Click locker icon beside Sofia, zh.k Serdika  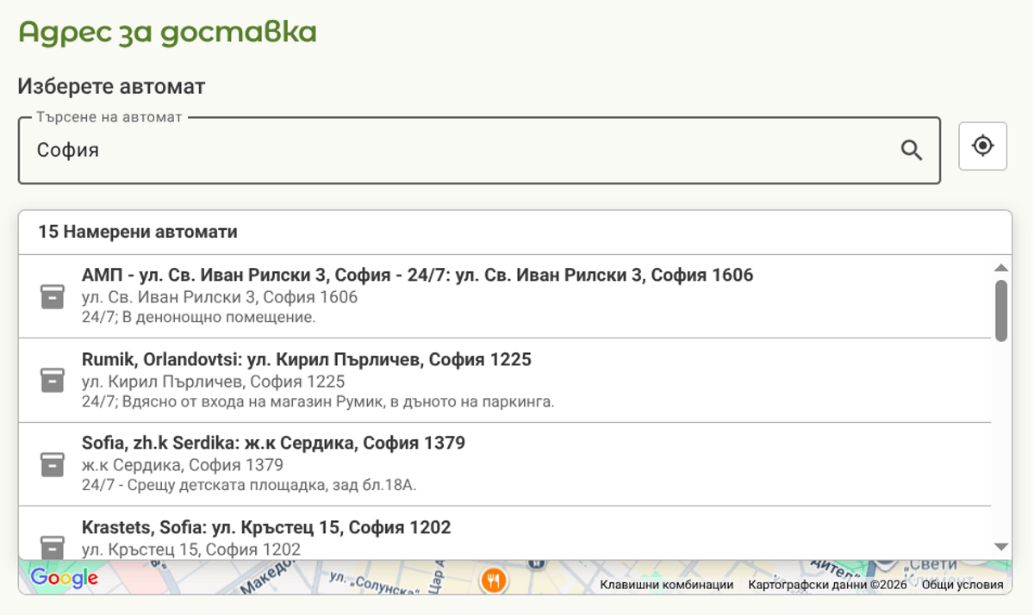(53, 464)
